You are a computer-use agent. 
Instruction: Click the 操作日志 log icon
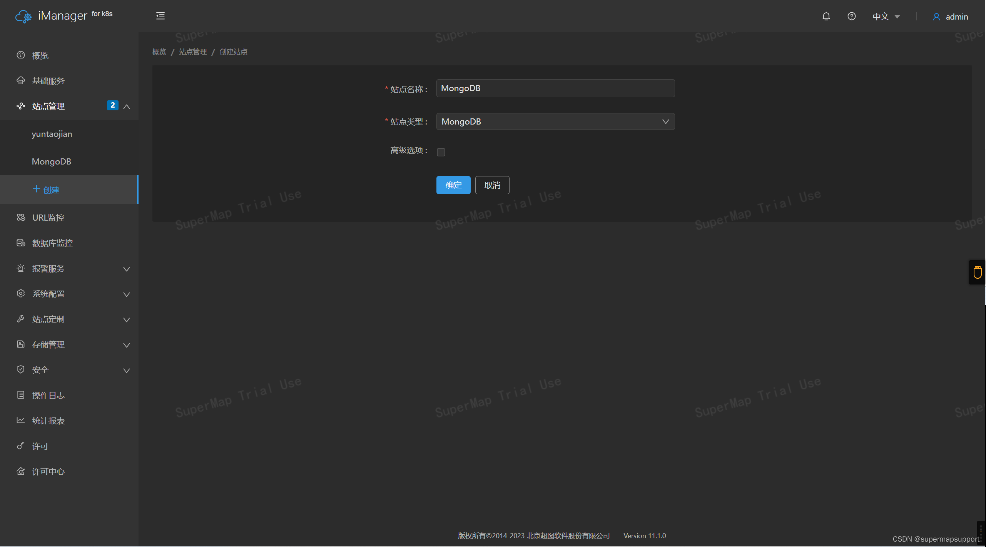21,395
